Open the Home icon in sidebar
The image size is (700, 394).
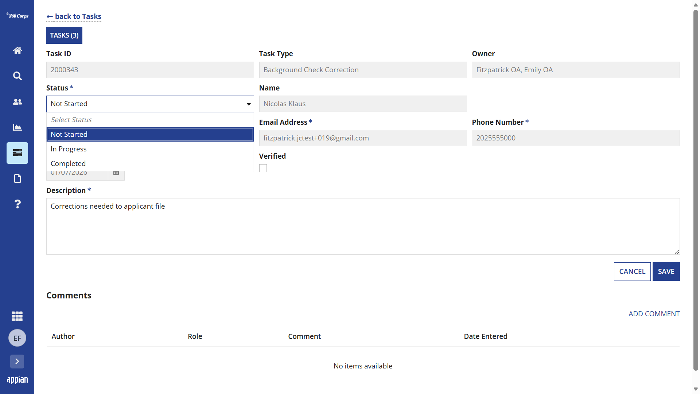[17, 50]
